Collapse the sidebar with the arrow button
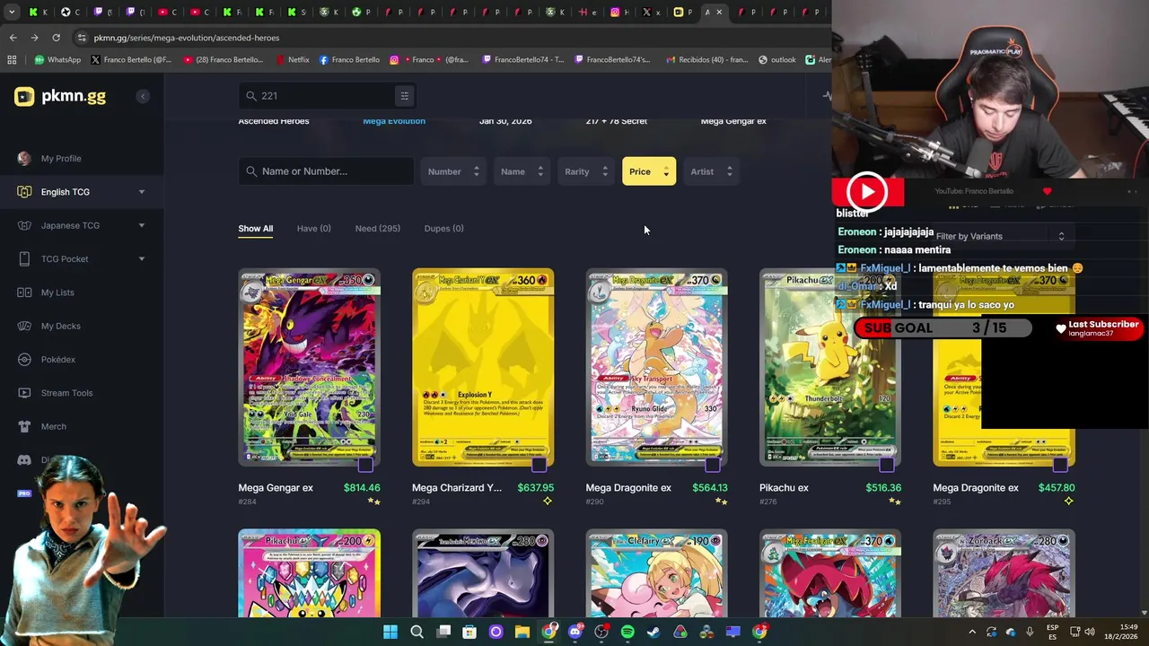This screenshot has height=646, width=1149. [x=142, y=96]
